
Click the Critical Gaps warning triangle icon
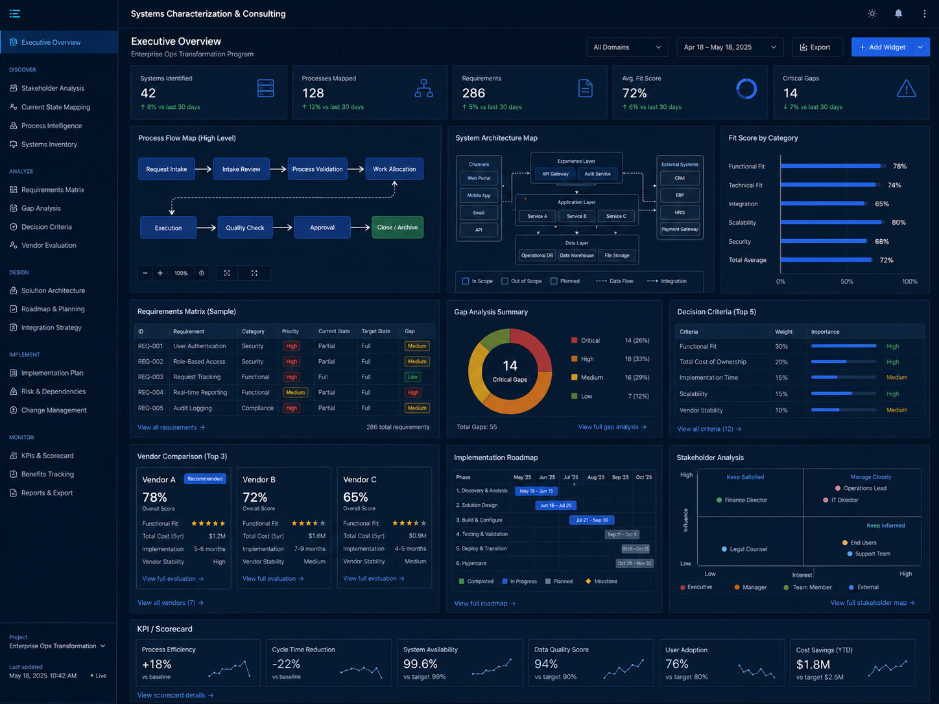906,88
